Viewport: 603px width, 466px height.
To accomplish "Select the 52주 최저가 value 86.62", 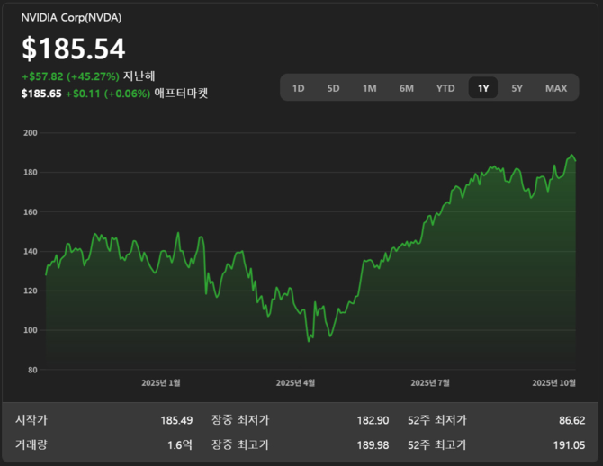I will click(571, 420).
